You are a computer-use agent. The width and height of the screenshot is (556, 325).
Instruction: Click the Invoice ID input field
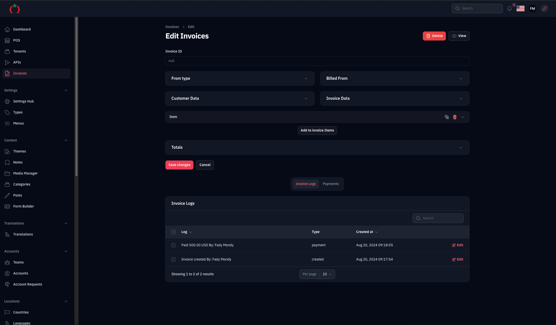[317, 61]
